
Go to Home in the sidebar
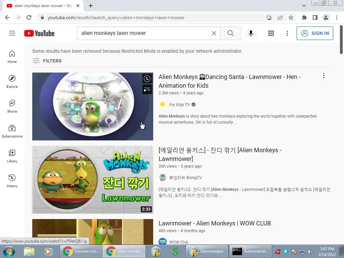(x=12, y=56)
